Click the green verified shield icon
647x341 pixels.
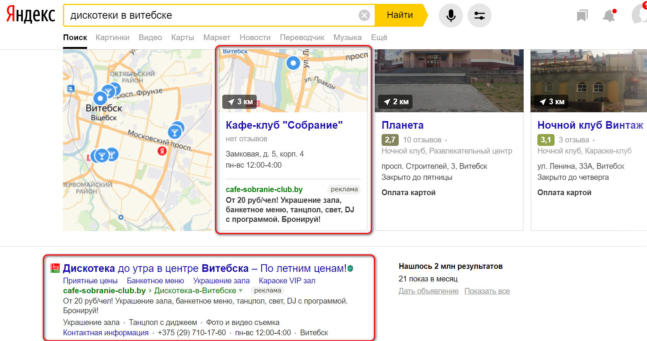coord(350,269)
